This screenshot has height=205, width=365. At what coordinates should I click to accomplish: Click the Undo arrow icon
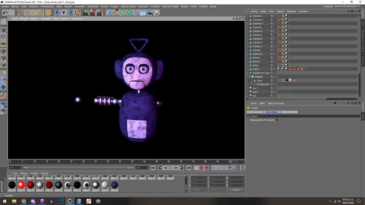(5, 13)
